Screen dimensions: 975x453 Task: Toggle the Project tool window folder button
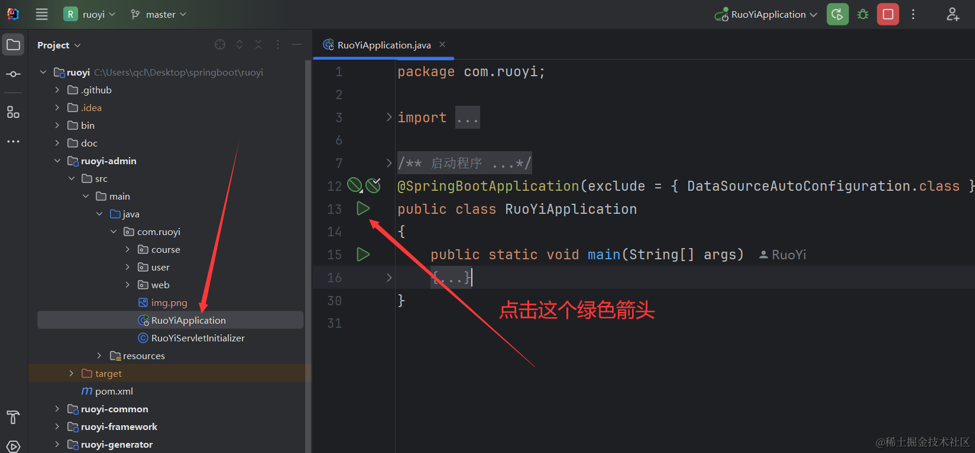[x=13, y=45]
